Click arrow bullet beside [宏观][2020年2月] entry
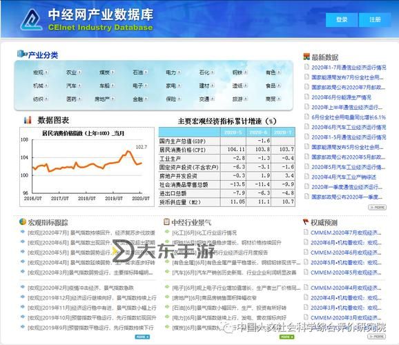Image resolution: width=399 pixels, height=345 pixels. pyautogui.click(x=23, y=287)
